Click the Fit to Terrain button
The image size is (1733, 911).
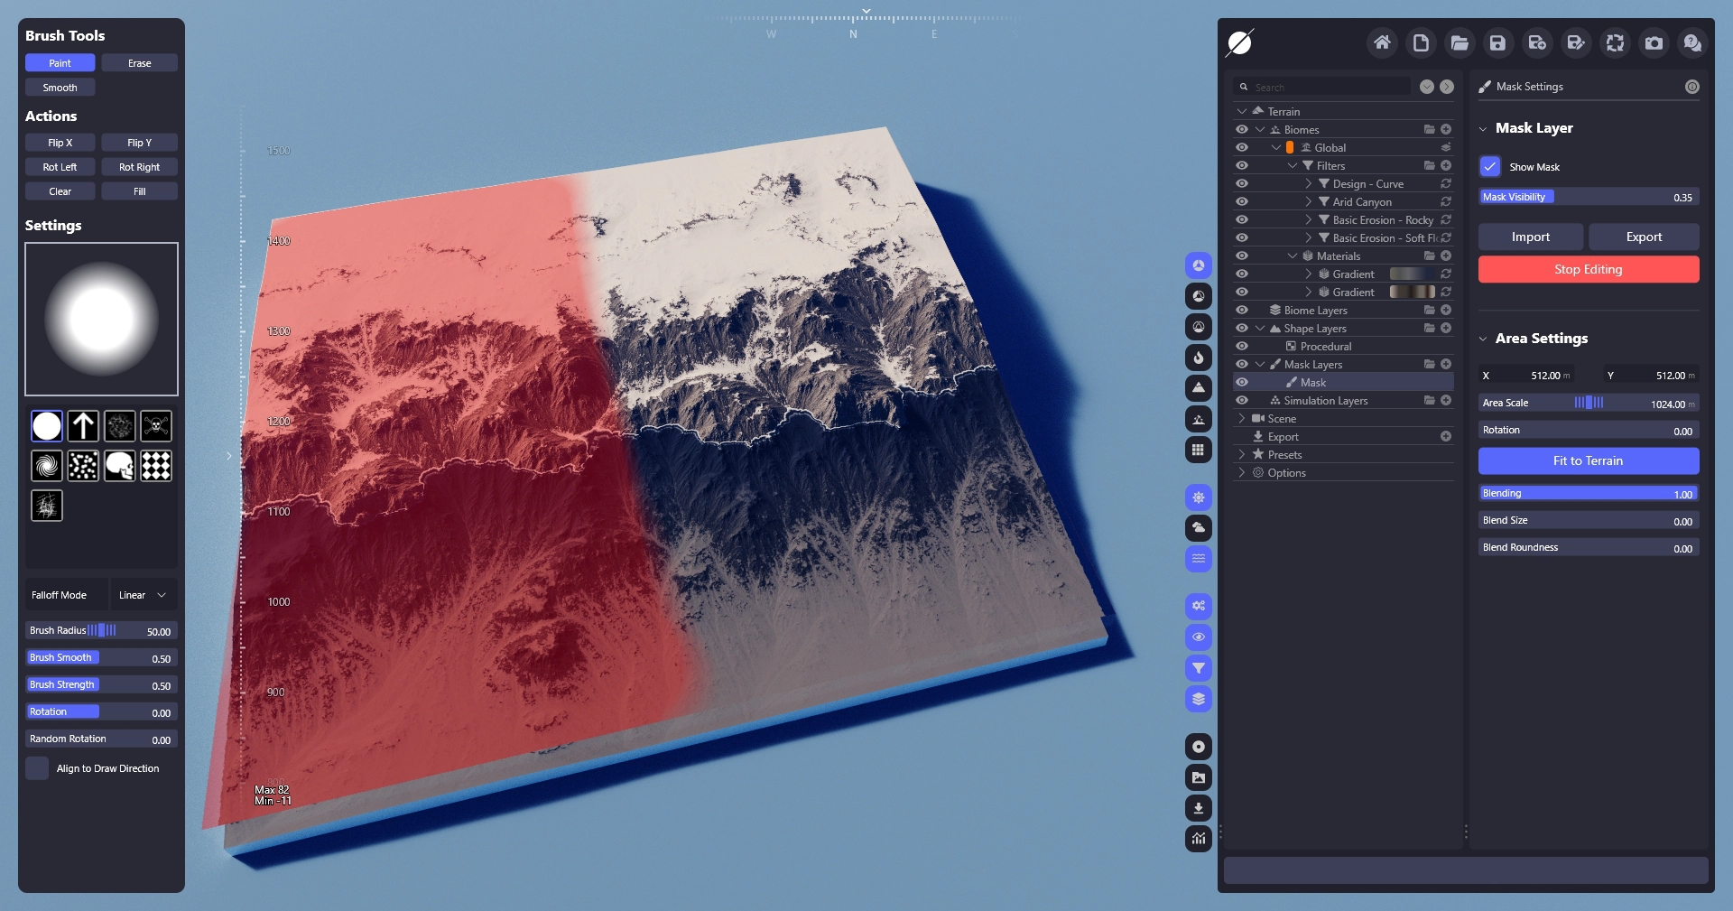[x=1588, y=460]
